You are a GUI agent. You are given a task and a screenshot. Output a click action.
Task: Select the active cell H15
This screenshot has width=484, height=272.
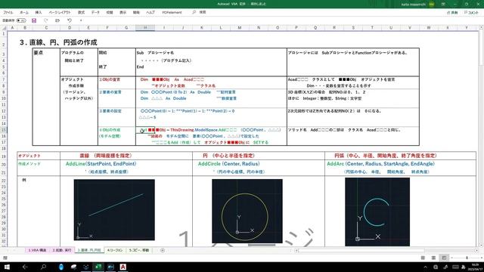145,130
